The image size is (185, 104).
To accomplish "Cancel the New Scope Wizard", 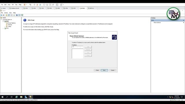I will pyautogui.click(x=112, y=70).
